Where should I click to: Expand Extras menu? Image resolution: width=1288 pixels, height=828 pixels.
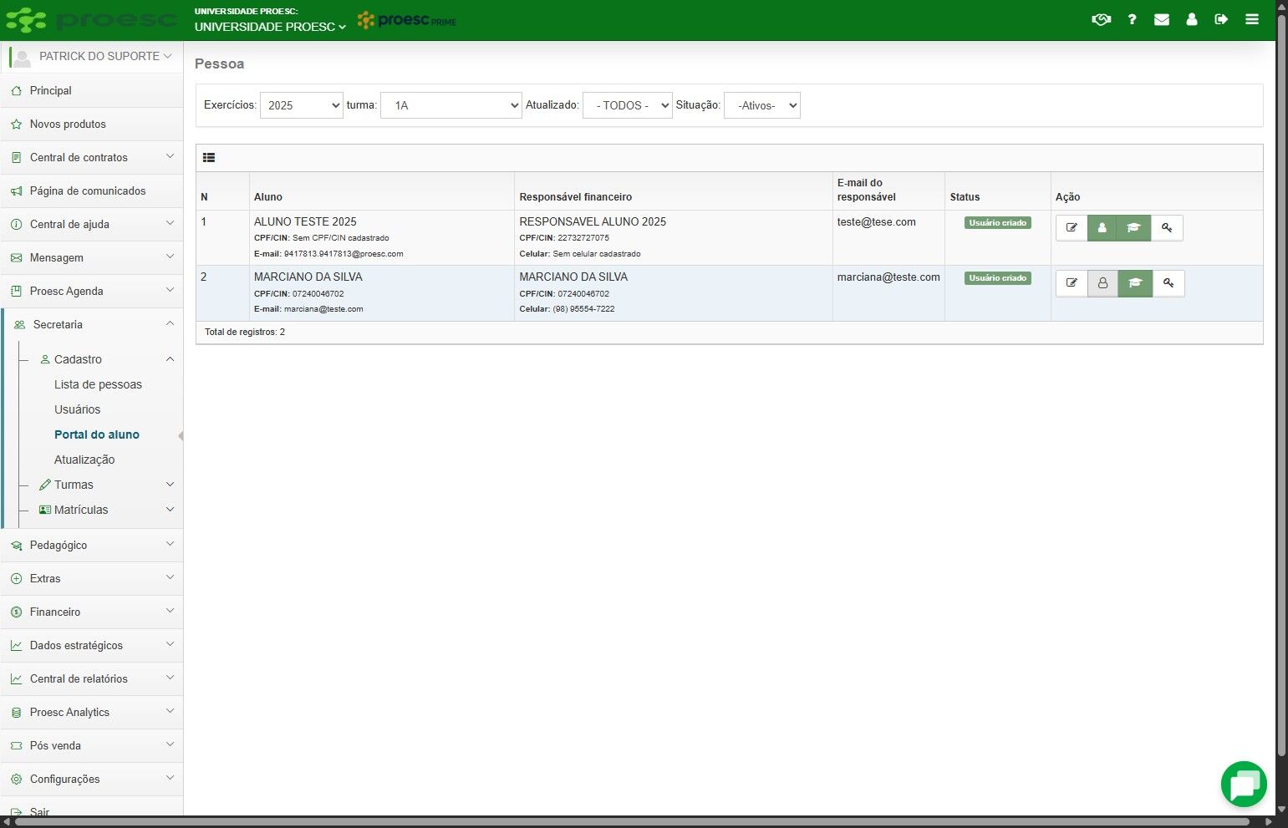point(92,578)
